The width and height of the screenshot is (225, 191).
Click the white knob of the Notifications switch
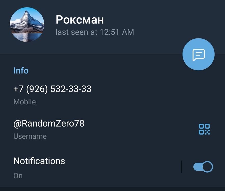[x=208, y=167]
